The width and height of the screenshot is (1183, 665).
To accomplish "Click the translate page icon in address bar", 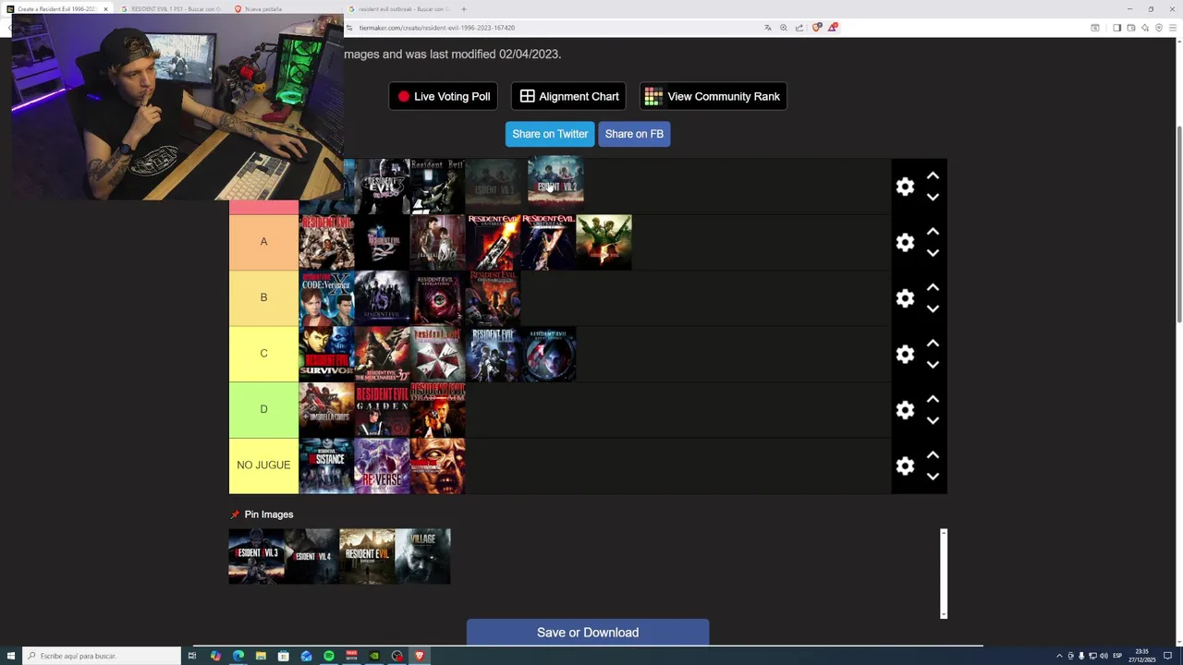I will [x=767, y=28].
